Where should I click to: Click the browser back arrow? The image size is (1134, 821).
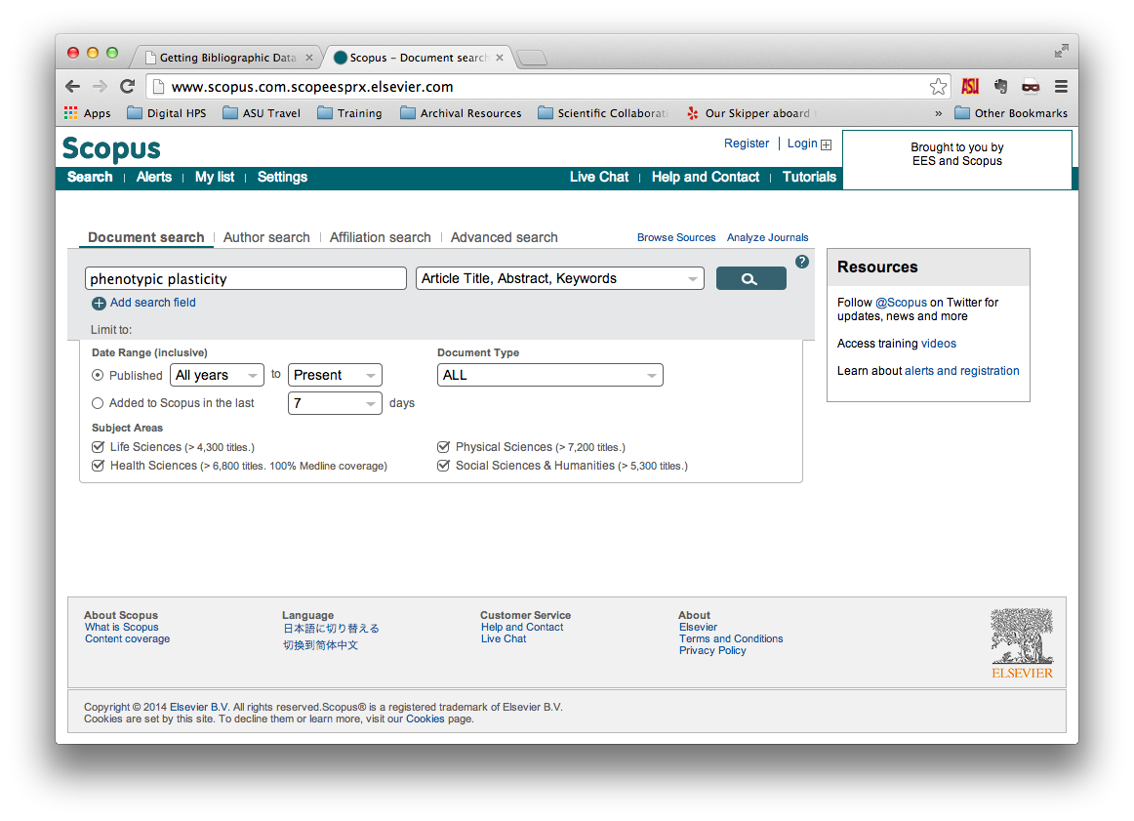(72, 87)
